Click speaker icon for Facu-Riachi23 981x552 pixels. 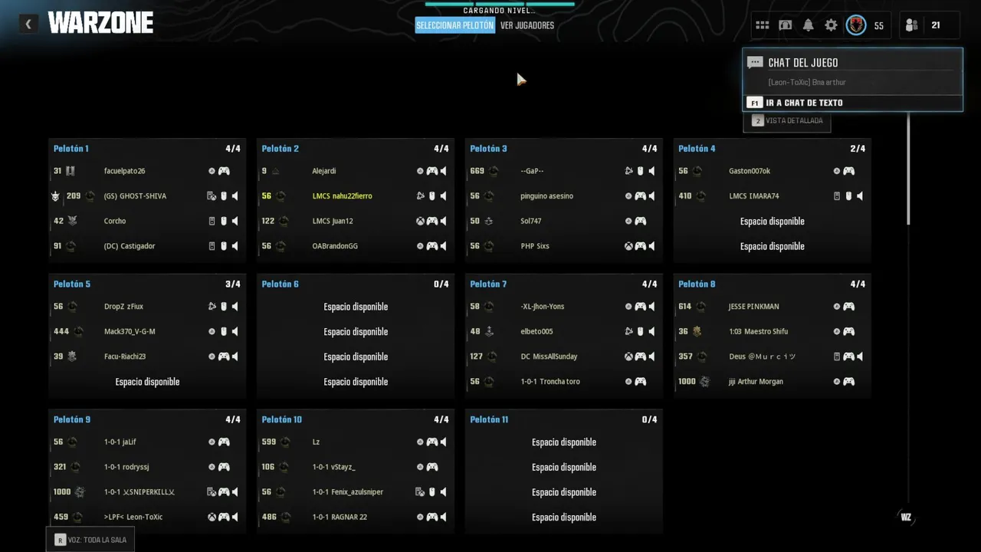(235, 356)
